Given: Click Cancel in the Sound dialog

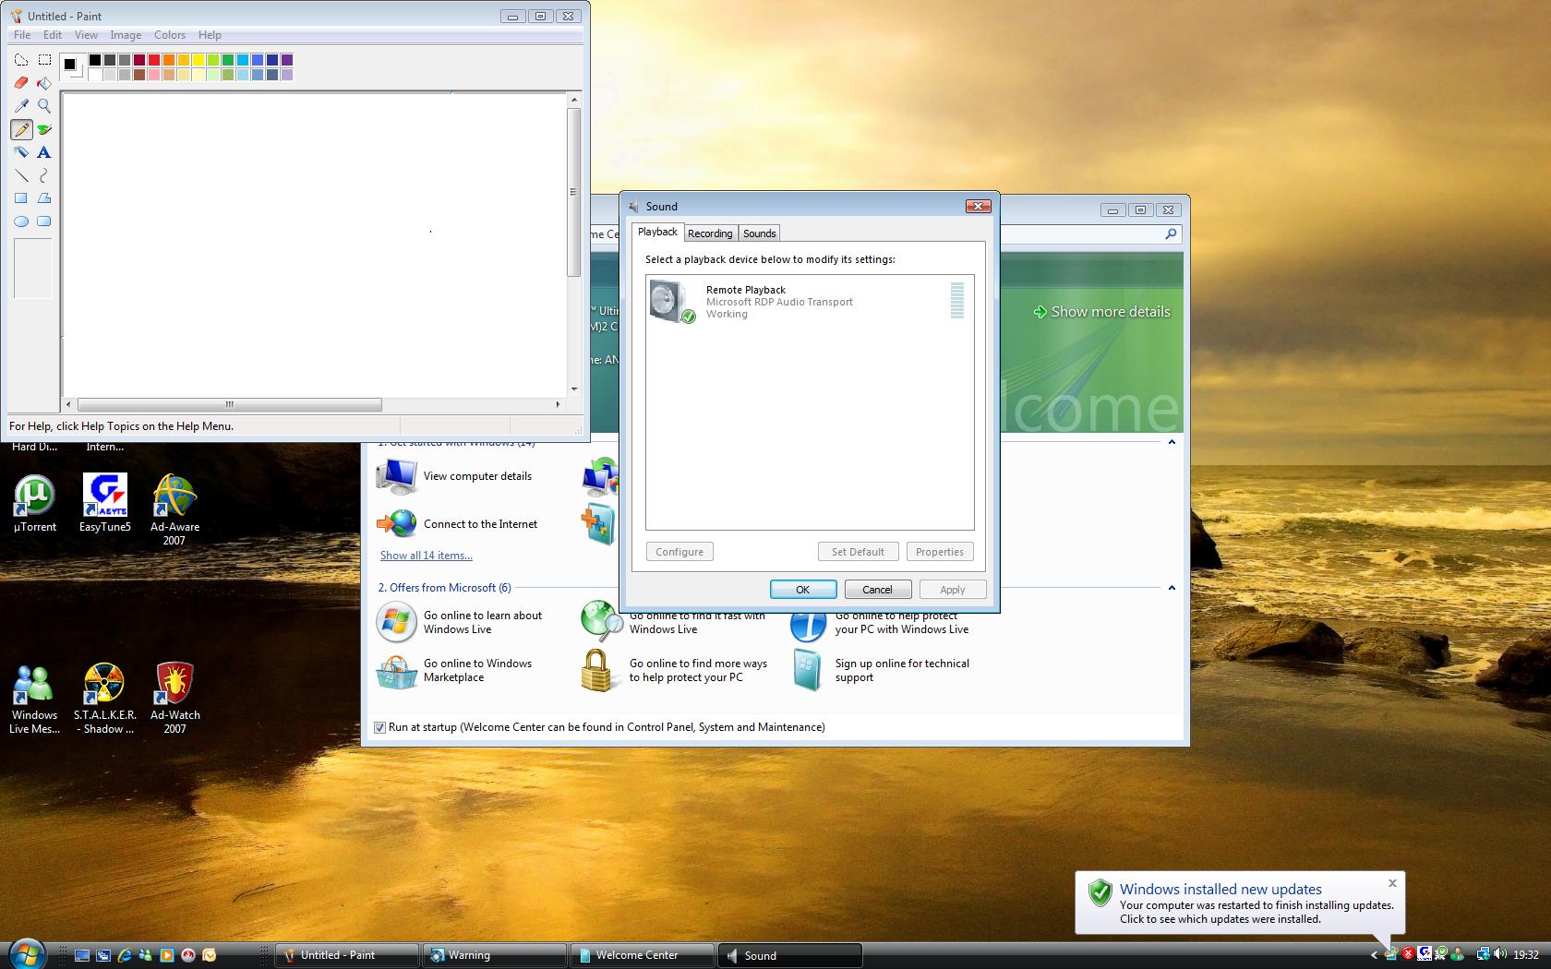Looking at the screenshot, I should click(x=877, y=590).
